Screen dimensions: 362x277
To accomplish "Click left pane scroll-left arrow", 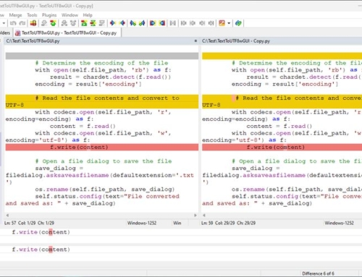I will (7, 216).
